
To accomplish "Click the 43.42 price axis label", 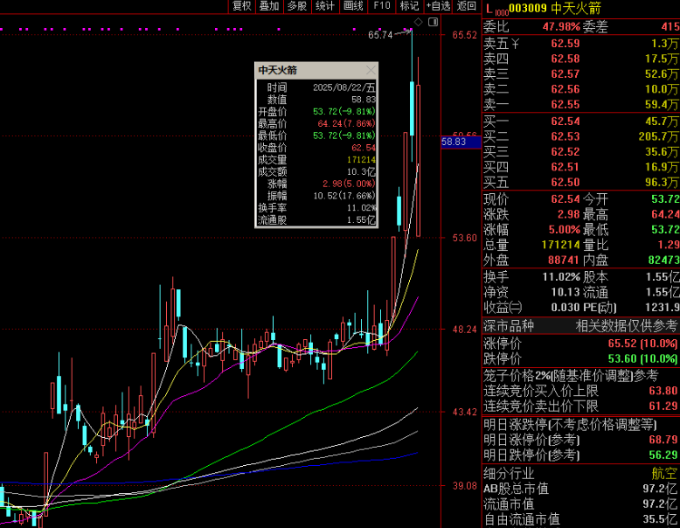I will (464, 412).
